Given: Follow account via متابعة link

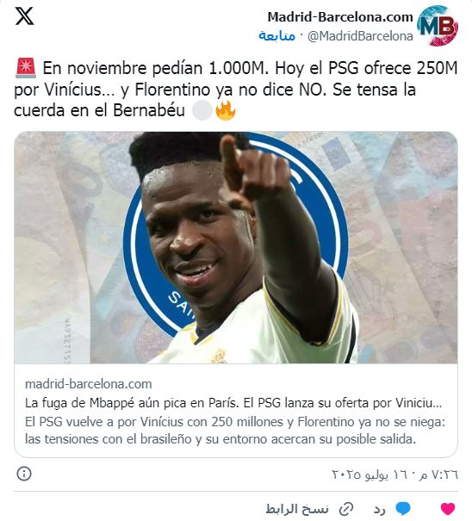Looking at the screenshot, I should pyautogui.click(x=276, y=35).
